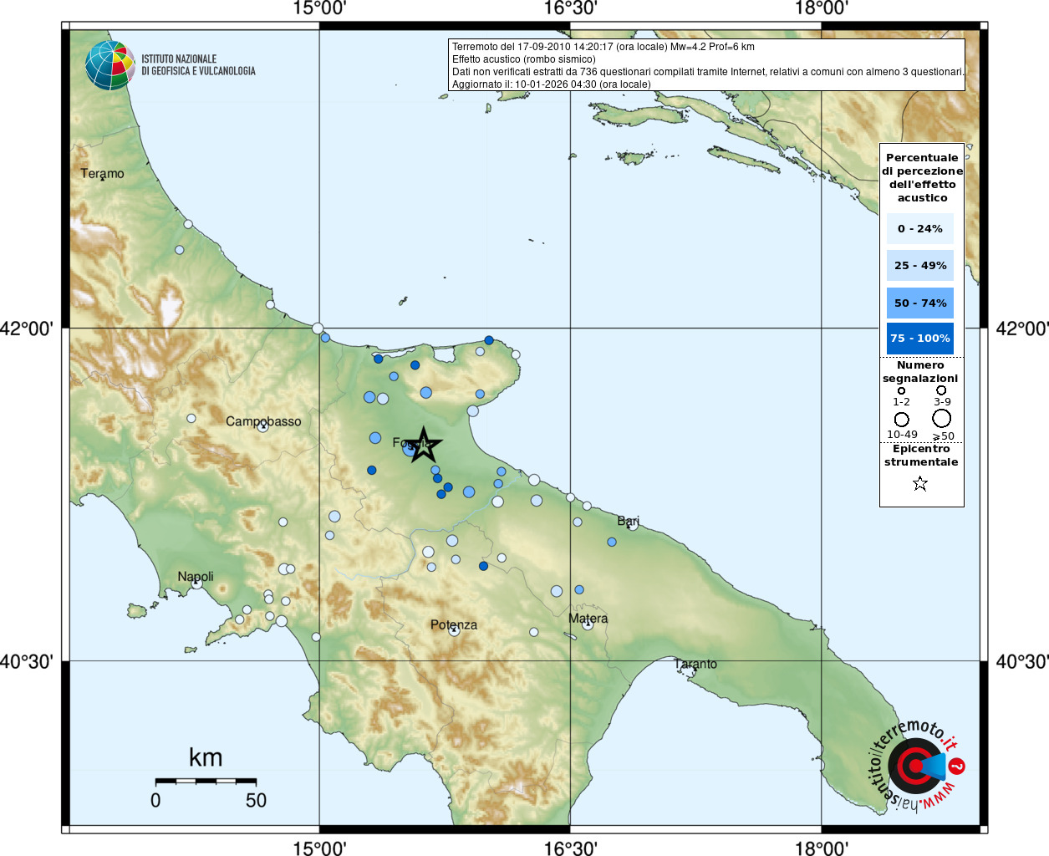Screen dimensions: 1049x856
Task: Click the INGV globe logo
Action: pos(109,65)
